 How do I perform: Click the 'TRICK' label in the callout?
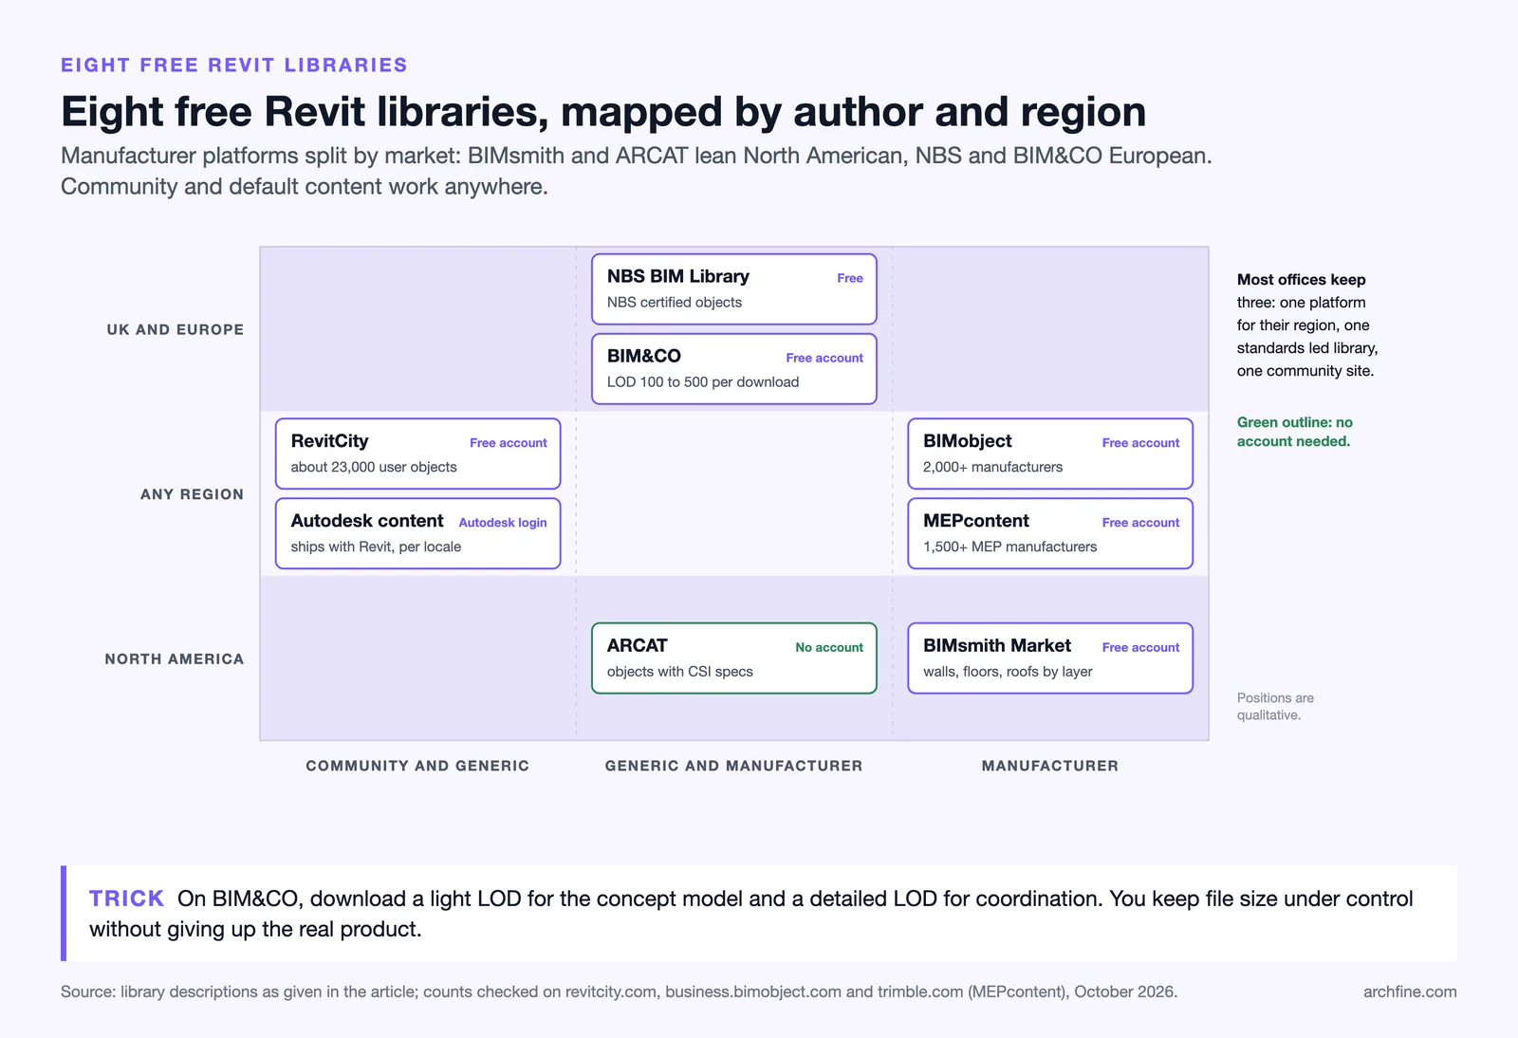(x=126, y=899)
